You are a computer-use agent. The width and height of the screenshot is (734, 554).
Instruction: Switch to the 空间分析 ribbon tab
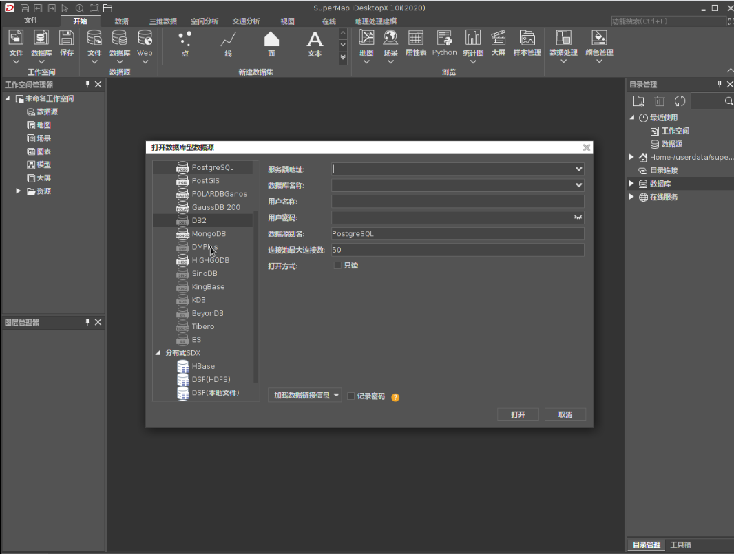coord(205,21)
